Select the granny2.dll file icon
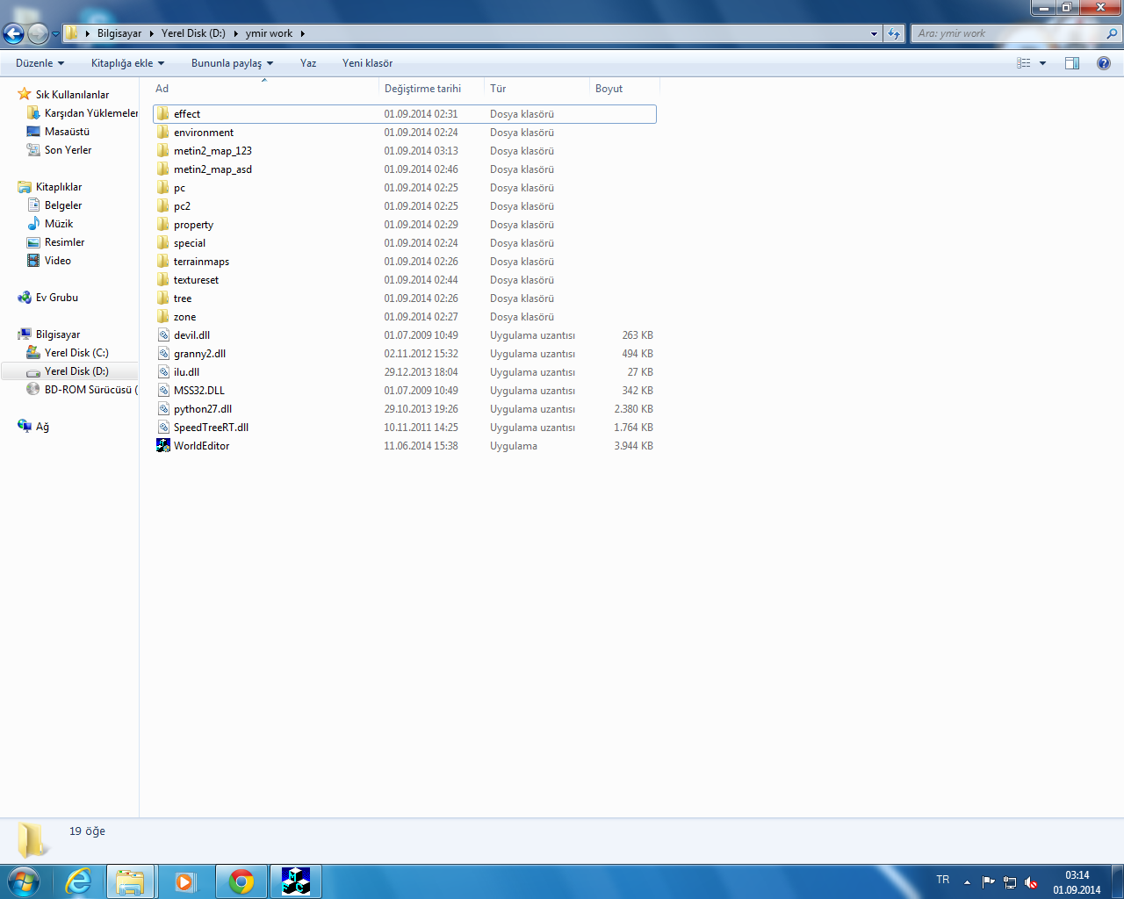This screenshot has height=899, width=1124. point(163,354)
